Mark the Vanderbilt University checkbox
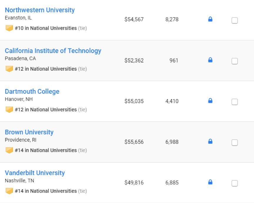The width and height of the screenshot is (254, 203). 235,183
